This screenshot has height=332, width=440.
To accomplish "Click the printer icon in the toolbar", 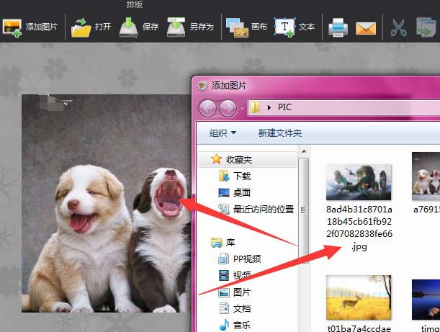I will [x=338, y=27].
